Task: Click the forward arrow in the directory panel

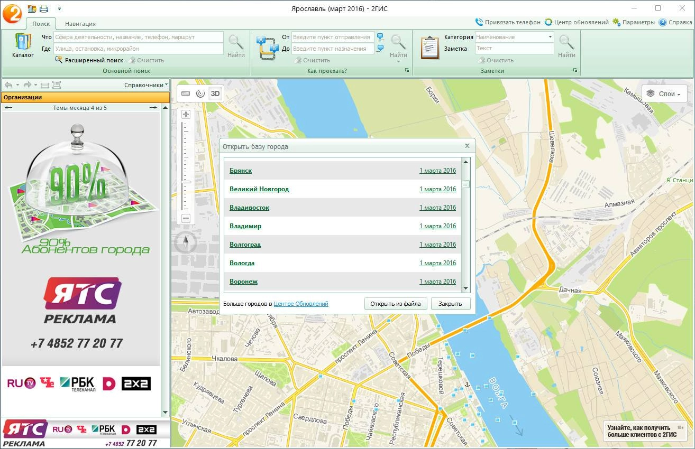Action: [28, 85]
